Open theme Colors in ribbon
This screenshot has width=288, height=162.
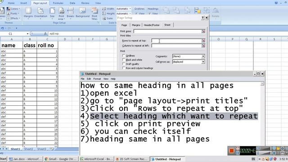[x=13, y=9]
